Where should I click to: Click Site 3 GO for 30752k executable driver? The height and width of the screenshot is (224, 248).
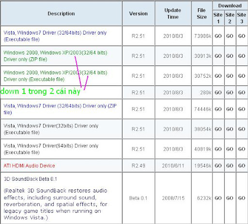pos(242,76)
